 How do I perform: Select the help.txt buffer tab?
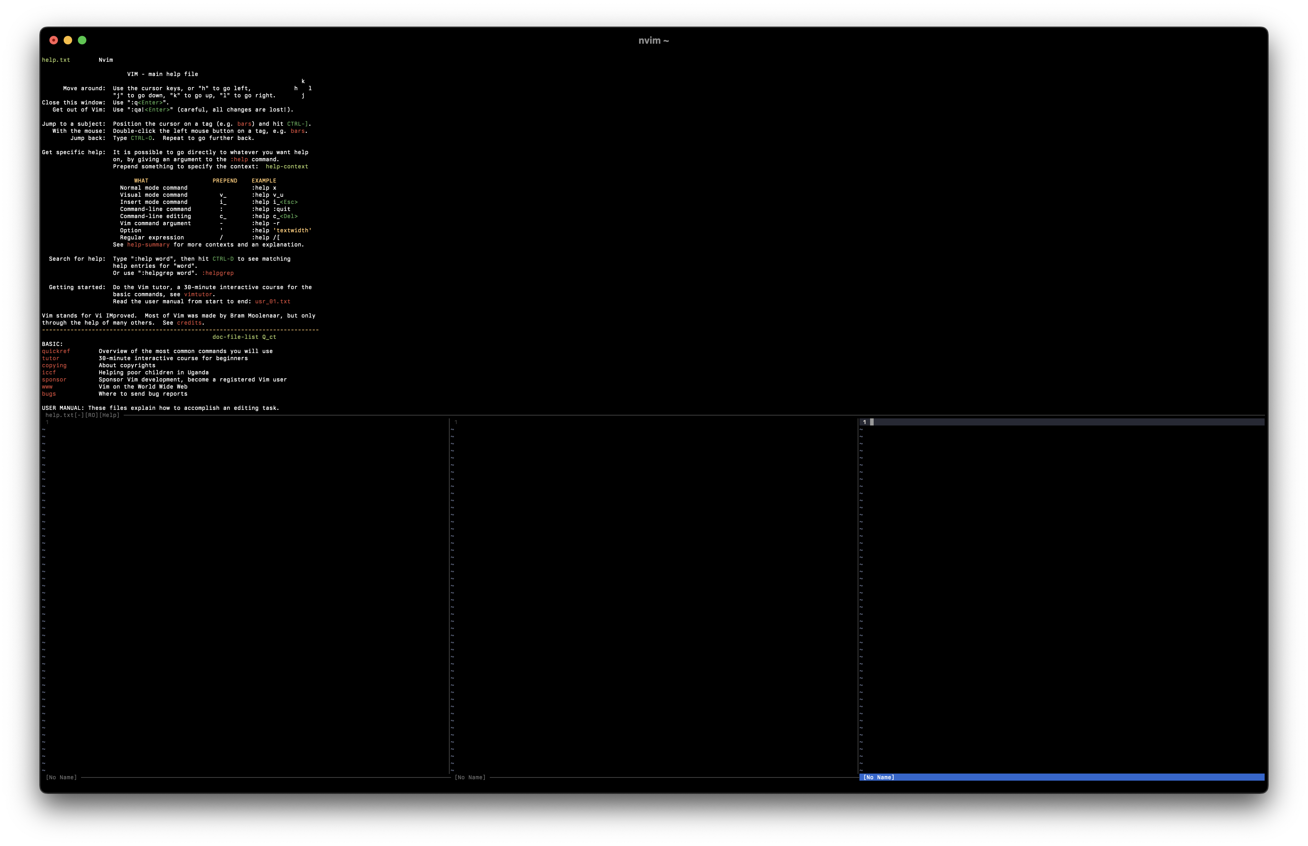tap(56, 60)
